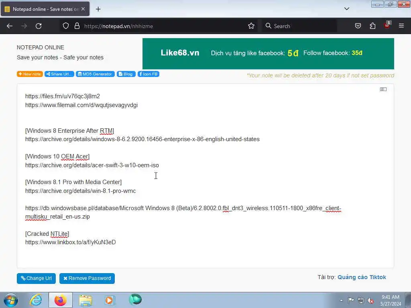Click the windows-8-6.2.9200 archive.org URL

(142, 139)
